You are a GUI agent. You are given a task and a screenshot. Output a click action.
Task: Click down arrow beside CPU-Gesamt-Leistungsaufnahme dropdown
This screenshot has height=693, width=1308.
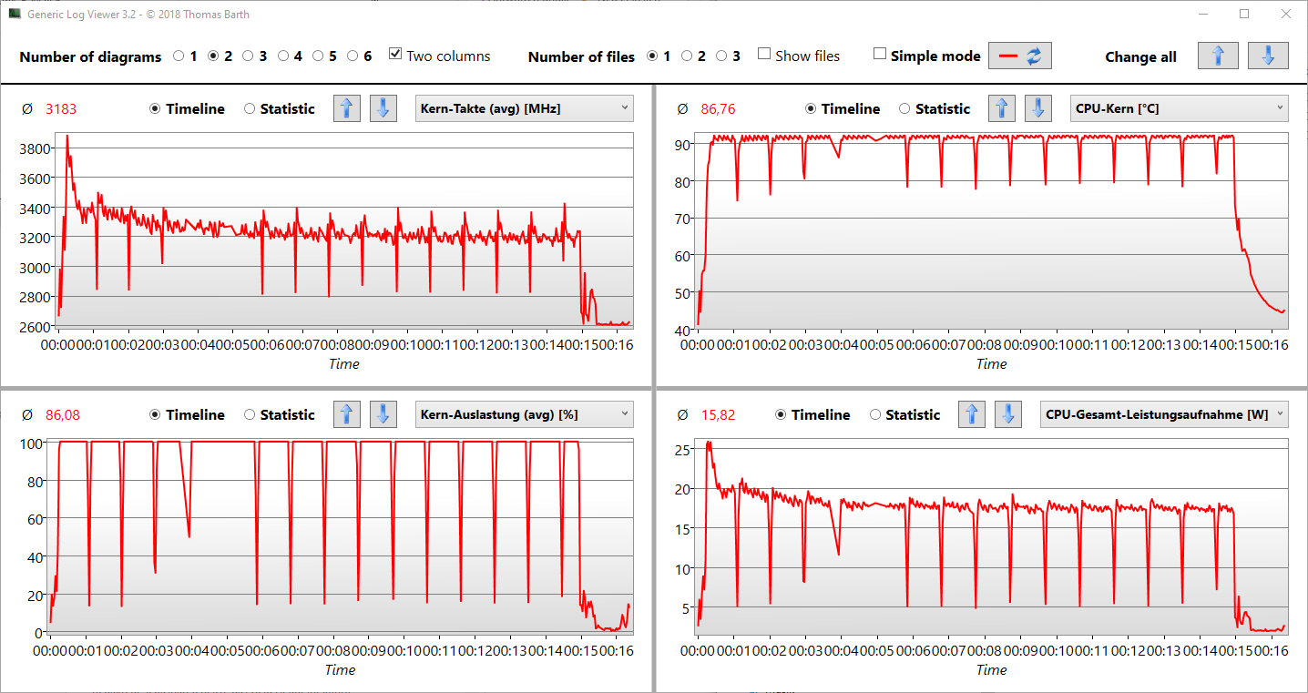click(1007, 414)
